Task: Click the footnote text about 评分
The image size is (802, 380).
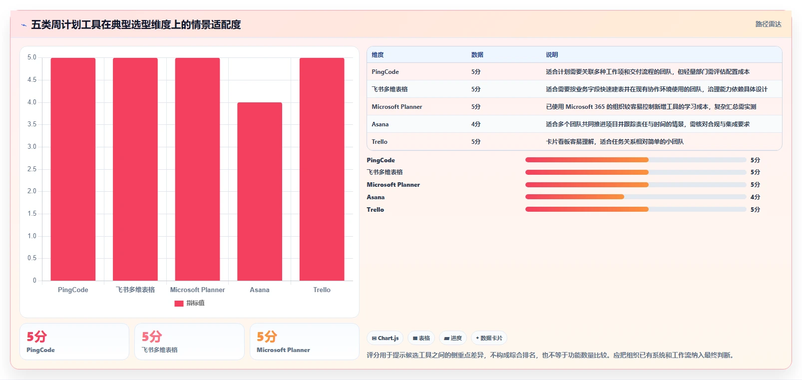Action: click(x=551, y=356)
